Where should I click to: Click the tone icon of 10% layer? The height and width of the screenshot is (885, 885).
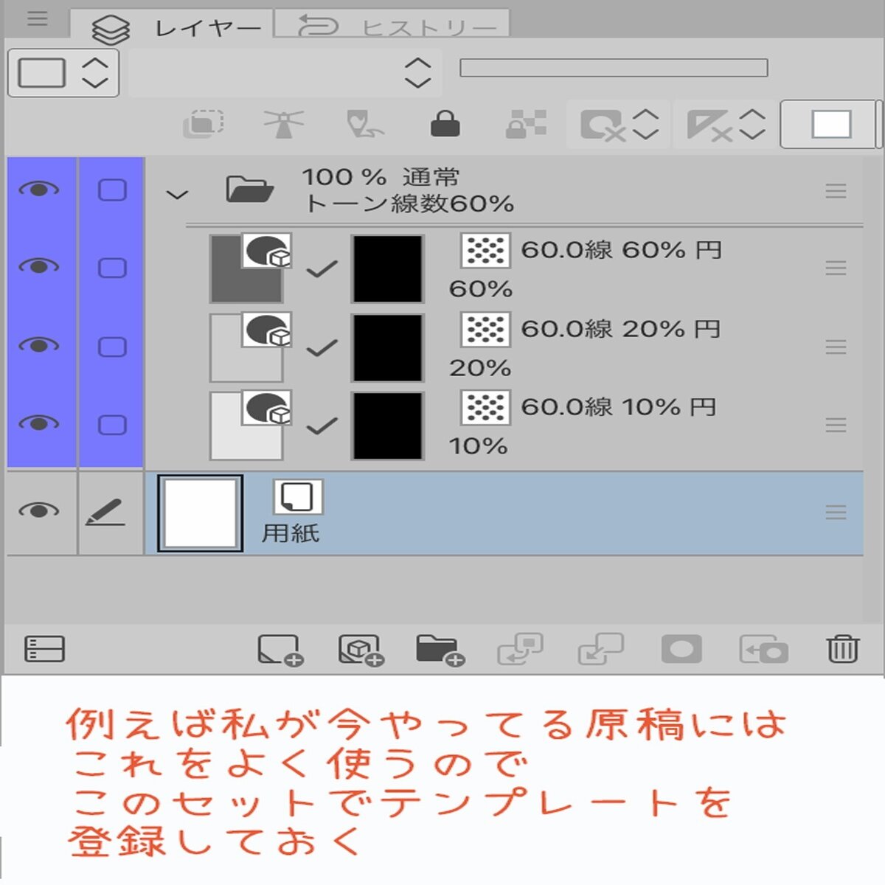tap(485, 408)
